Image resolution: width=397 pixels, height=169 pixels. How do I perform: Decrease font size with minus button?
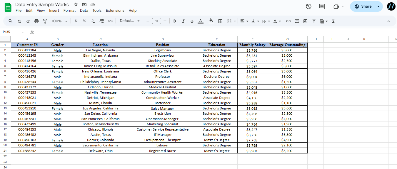(148, 21)
